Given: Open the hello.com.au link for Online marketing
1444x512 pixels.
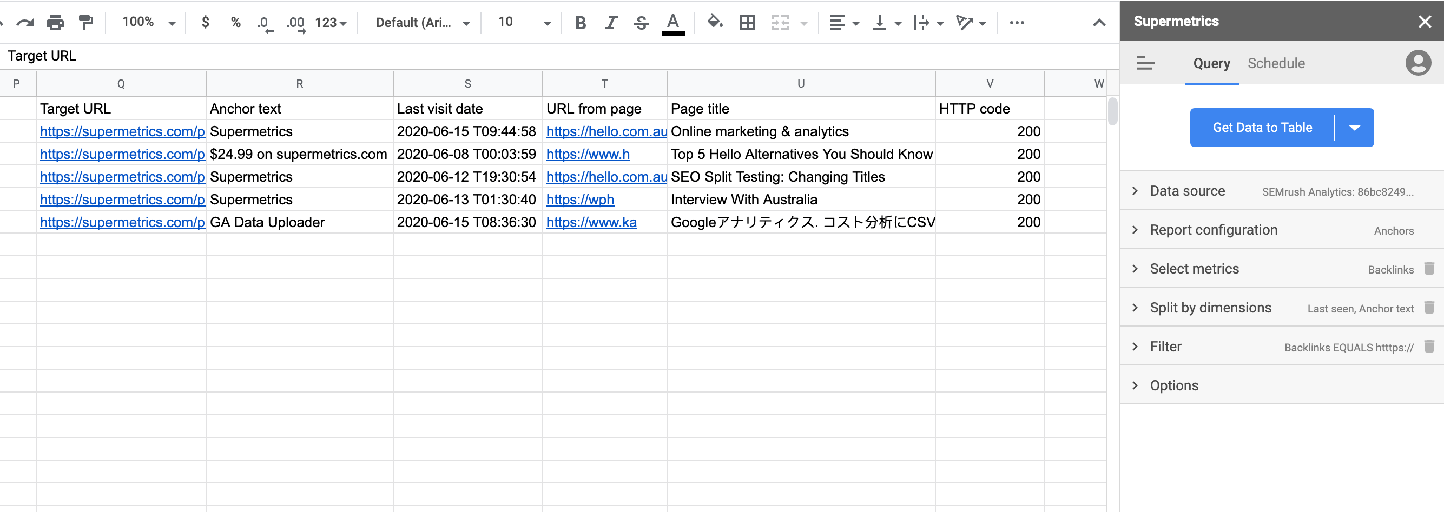Looking at the screenshot, I should [606, 131].
